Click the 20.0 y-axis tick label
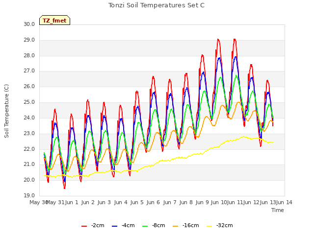 [29, 180]
